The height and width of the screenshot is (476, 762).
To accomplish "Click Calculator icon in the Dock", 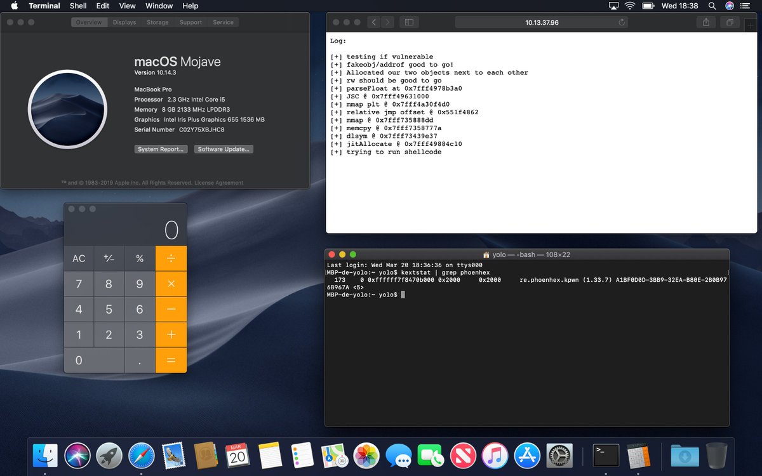I will tap(637, 455).
